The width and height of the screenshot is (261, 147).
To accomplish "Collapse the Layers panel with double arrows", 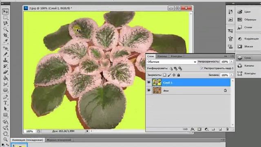I will (226, 56).
